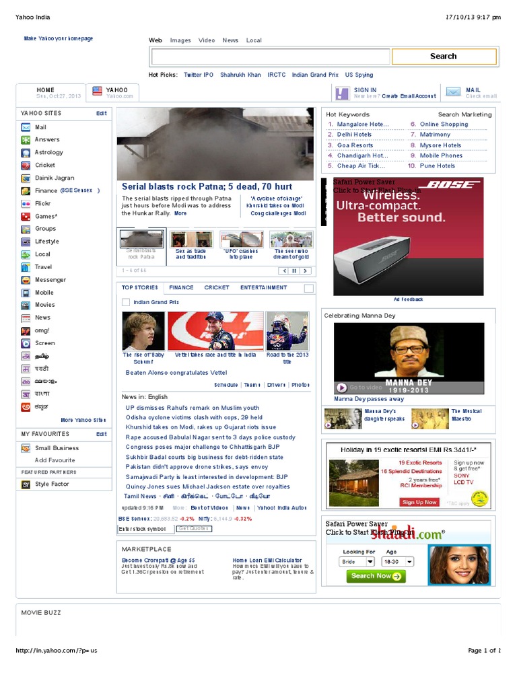Open the Local site icon
The image size is (517, 689).
tap(26, 254)
